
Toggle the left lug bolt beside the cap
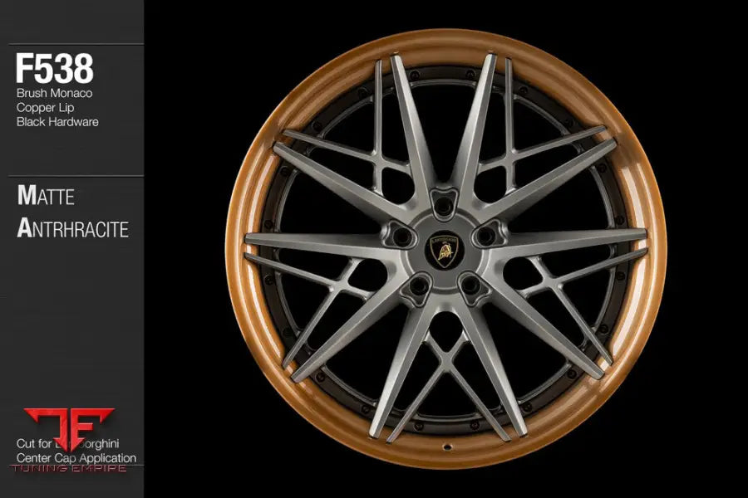pyautogui.click(x=403, y=237)
